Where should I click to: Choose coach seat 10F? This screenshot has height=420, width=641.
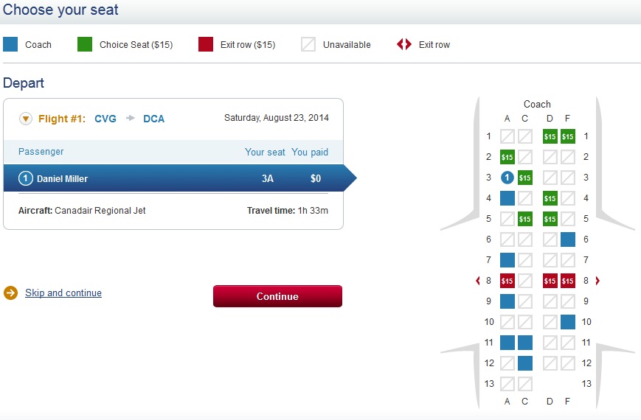click(x=567, y=322)
